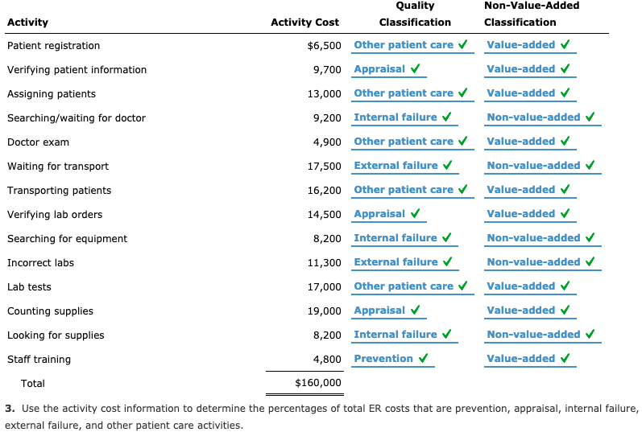This screenshot has height=432, width=642.
Task: Open Non-value-added dropdown for Waiting for transport
Action: [x=542, y=166]
